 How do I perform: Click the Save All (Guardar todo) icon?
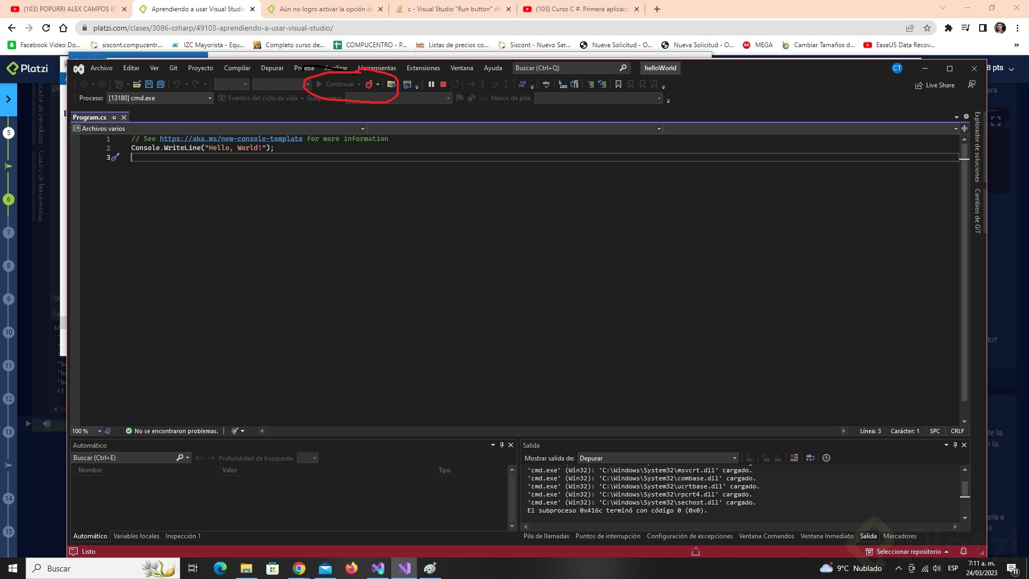160,84
